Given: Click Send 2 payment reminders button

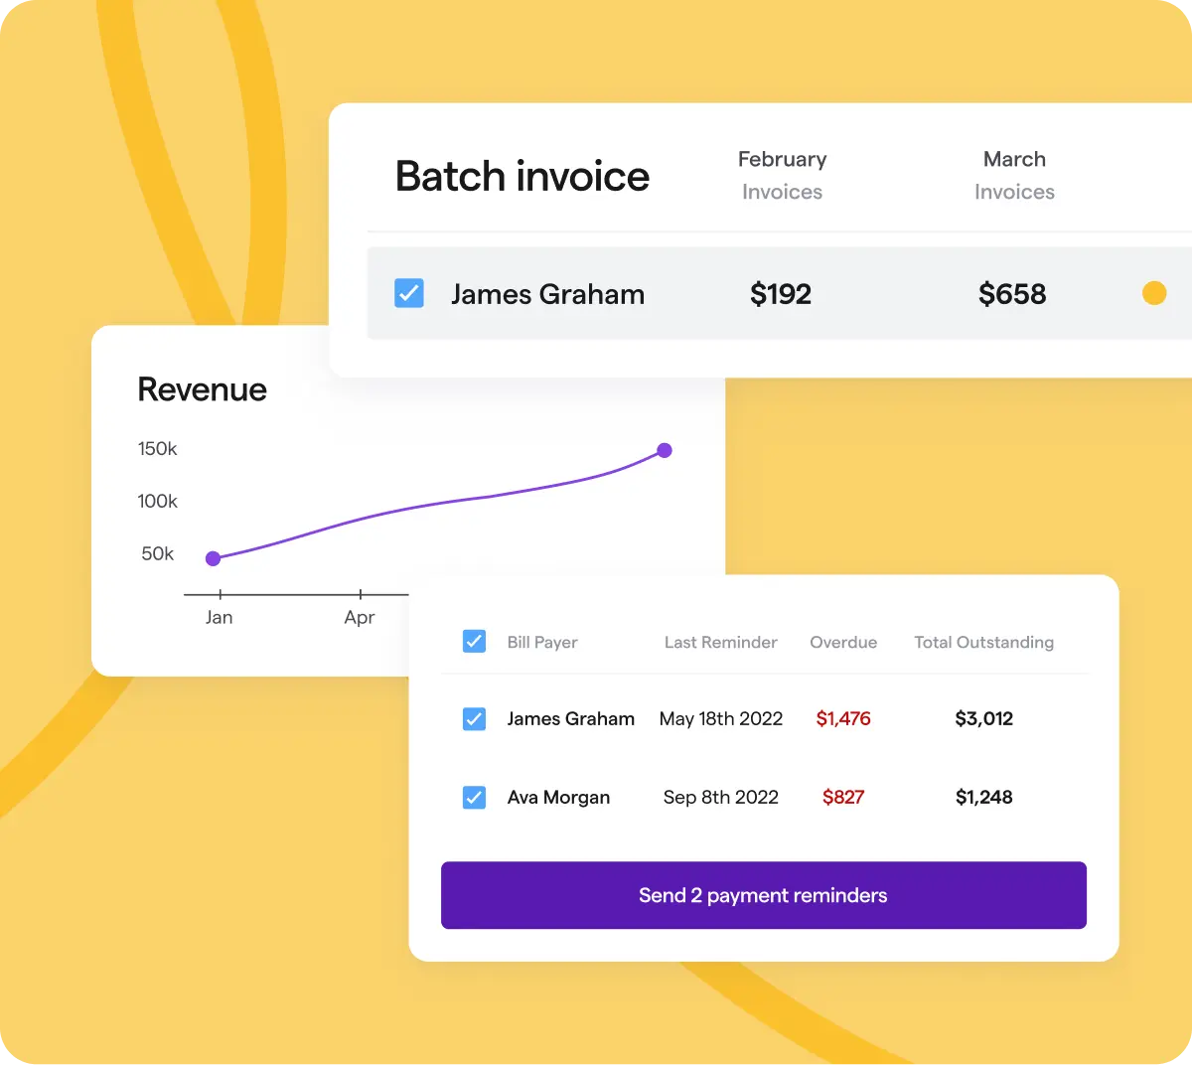Looking at the screenshot, I should pos(763,895).
